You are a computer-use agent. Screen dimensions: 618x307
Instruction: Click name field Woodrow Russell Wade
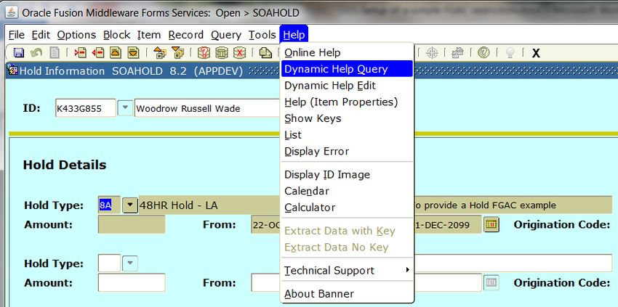[x=207, y=108]
